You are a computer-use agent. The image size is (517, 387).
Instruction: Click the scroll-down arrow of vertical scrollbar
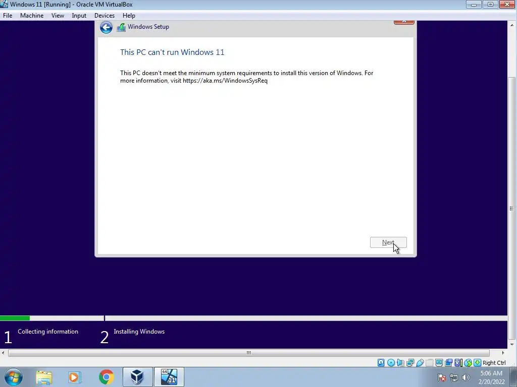[x=512, y=345]
